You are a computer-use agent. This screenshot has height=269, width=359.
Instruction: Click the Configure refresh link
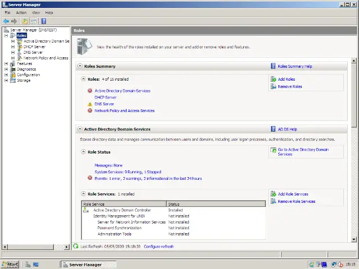pos(159,247)
